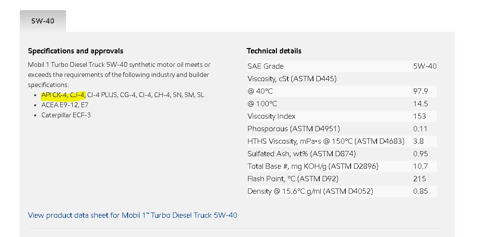Click the 5W-40 value in SAE Grade row
Screen dimensions: 484x237
(x=424, y=66)
